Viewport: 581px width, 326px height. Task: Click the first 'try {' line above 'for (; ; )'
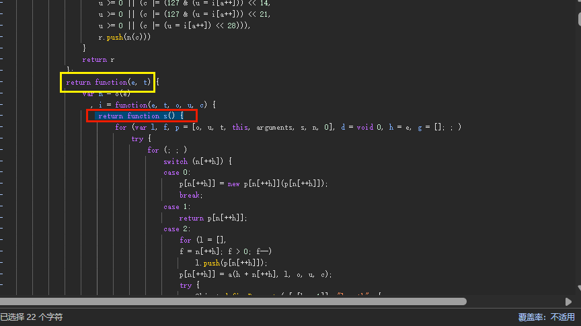141,138
